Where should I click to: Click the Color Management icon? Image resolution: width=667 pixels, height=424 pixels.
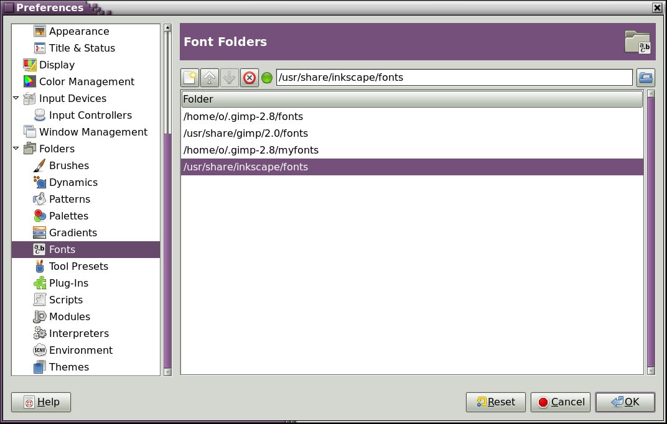click(30, 81)
